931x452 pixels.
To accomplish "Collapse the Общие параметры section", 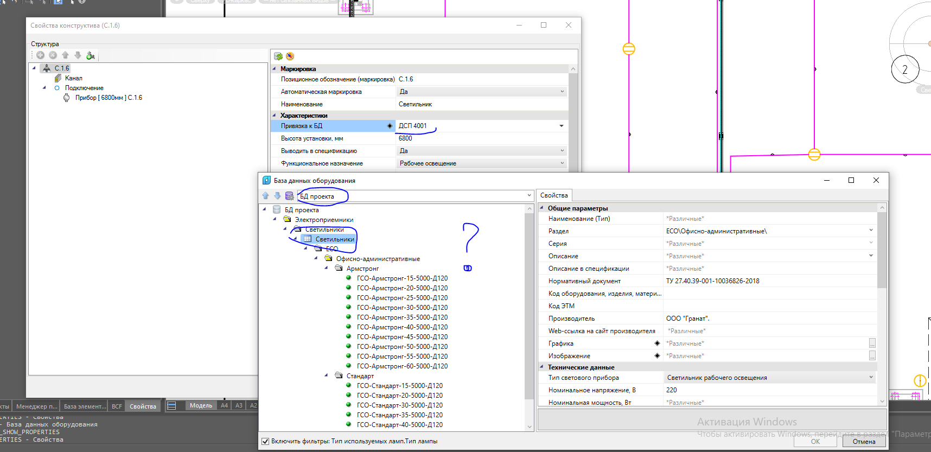I will pos(541,208).
